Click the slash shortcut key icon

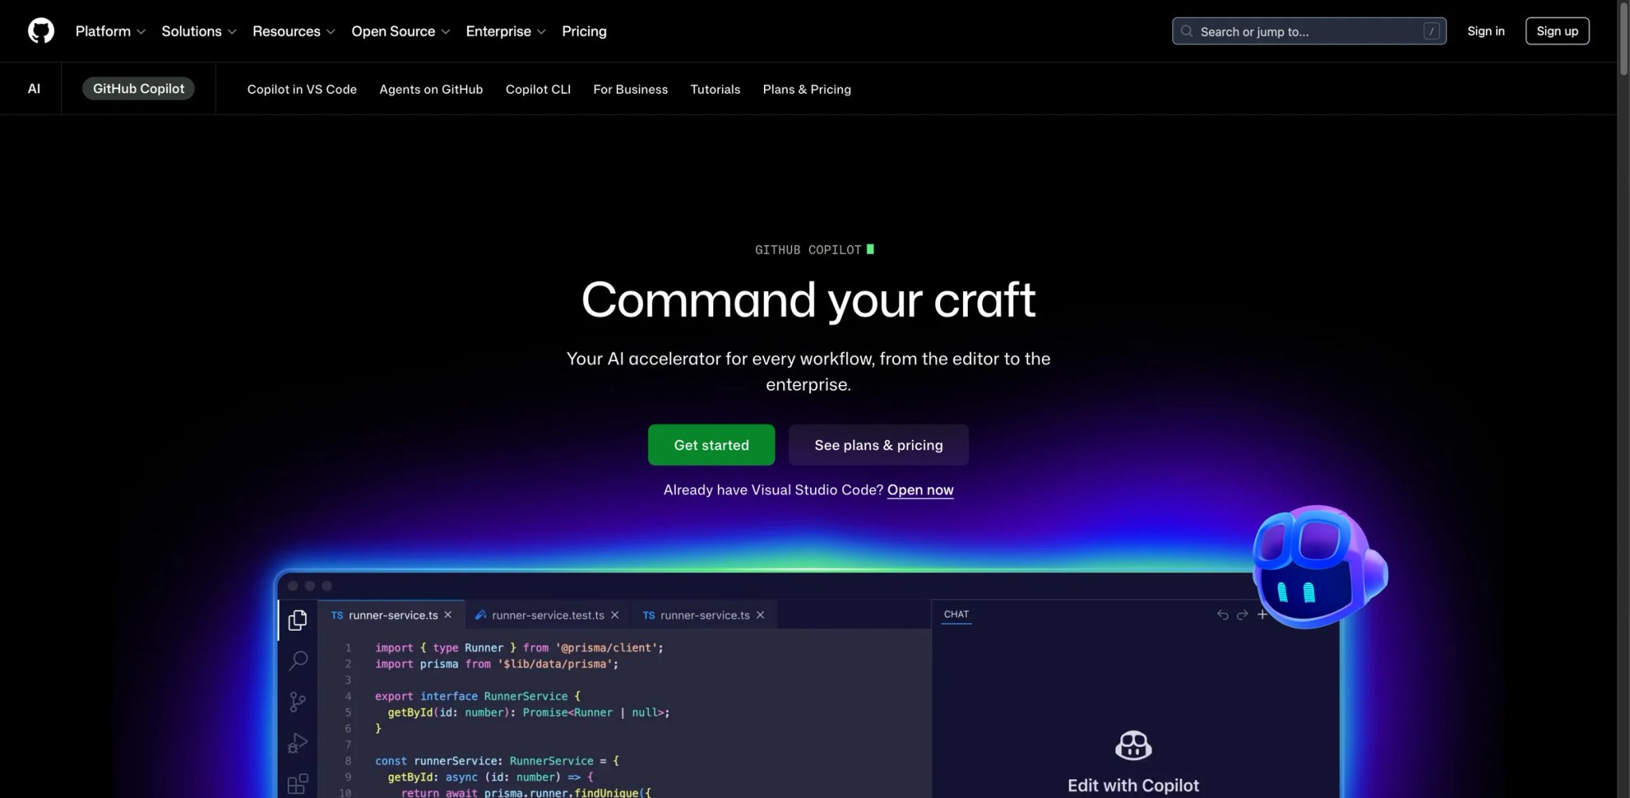[1431, 31]
